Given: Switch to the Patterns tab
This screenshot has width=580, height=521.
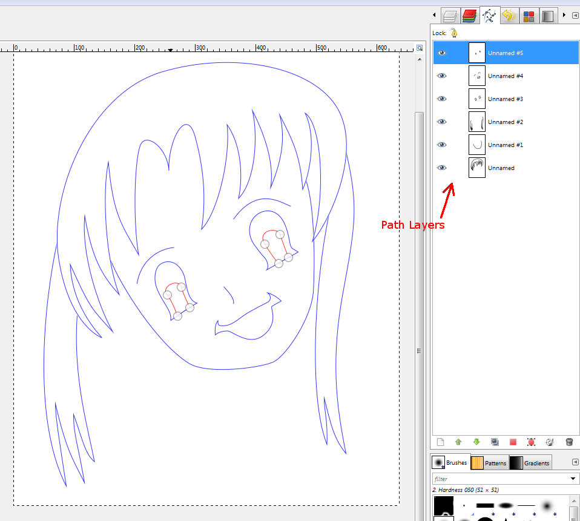Looking at the screenshot, I should (x=489, y=462).
